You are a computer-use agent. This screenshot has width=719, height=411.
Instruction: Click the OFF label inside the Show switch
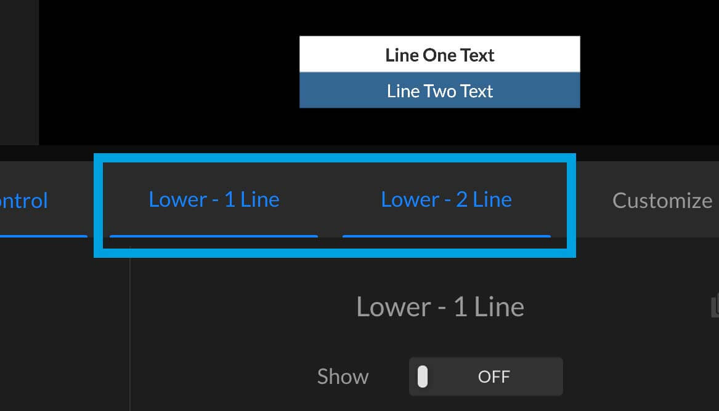pos(494,377)
